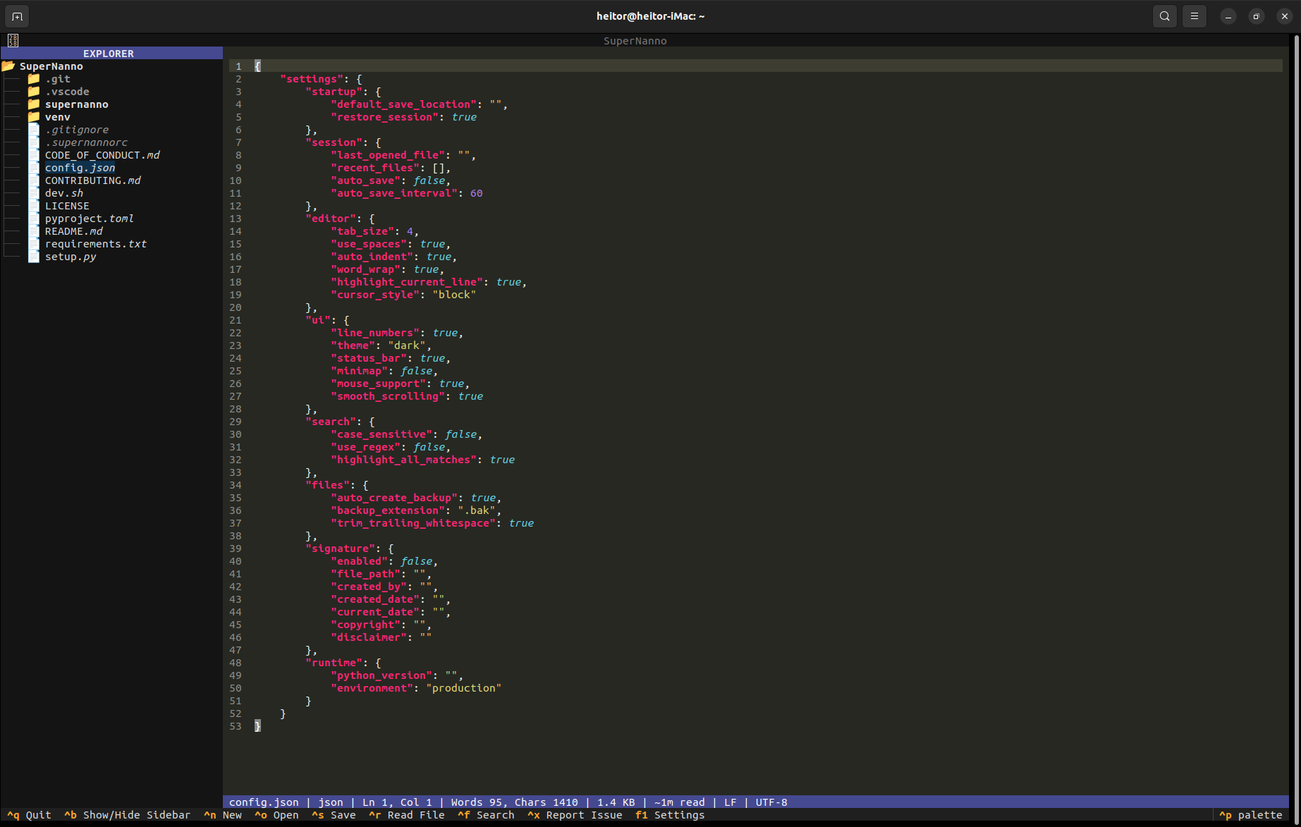Image resolution: width=1301 pixels, height=827 pixels.
Task: Click ^x Report Issue shortcut
Action: pos(575,815)
